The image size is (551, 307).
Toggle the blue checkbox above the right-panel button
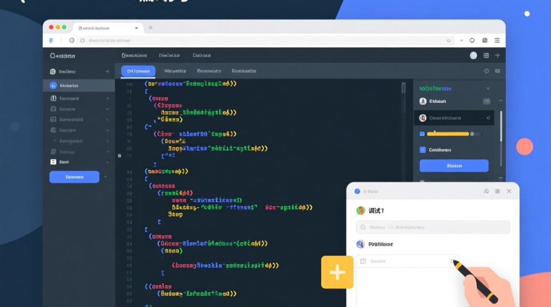[423, 150]
